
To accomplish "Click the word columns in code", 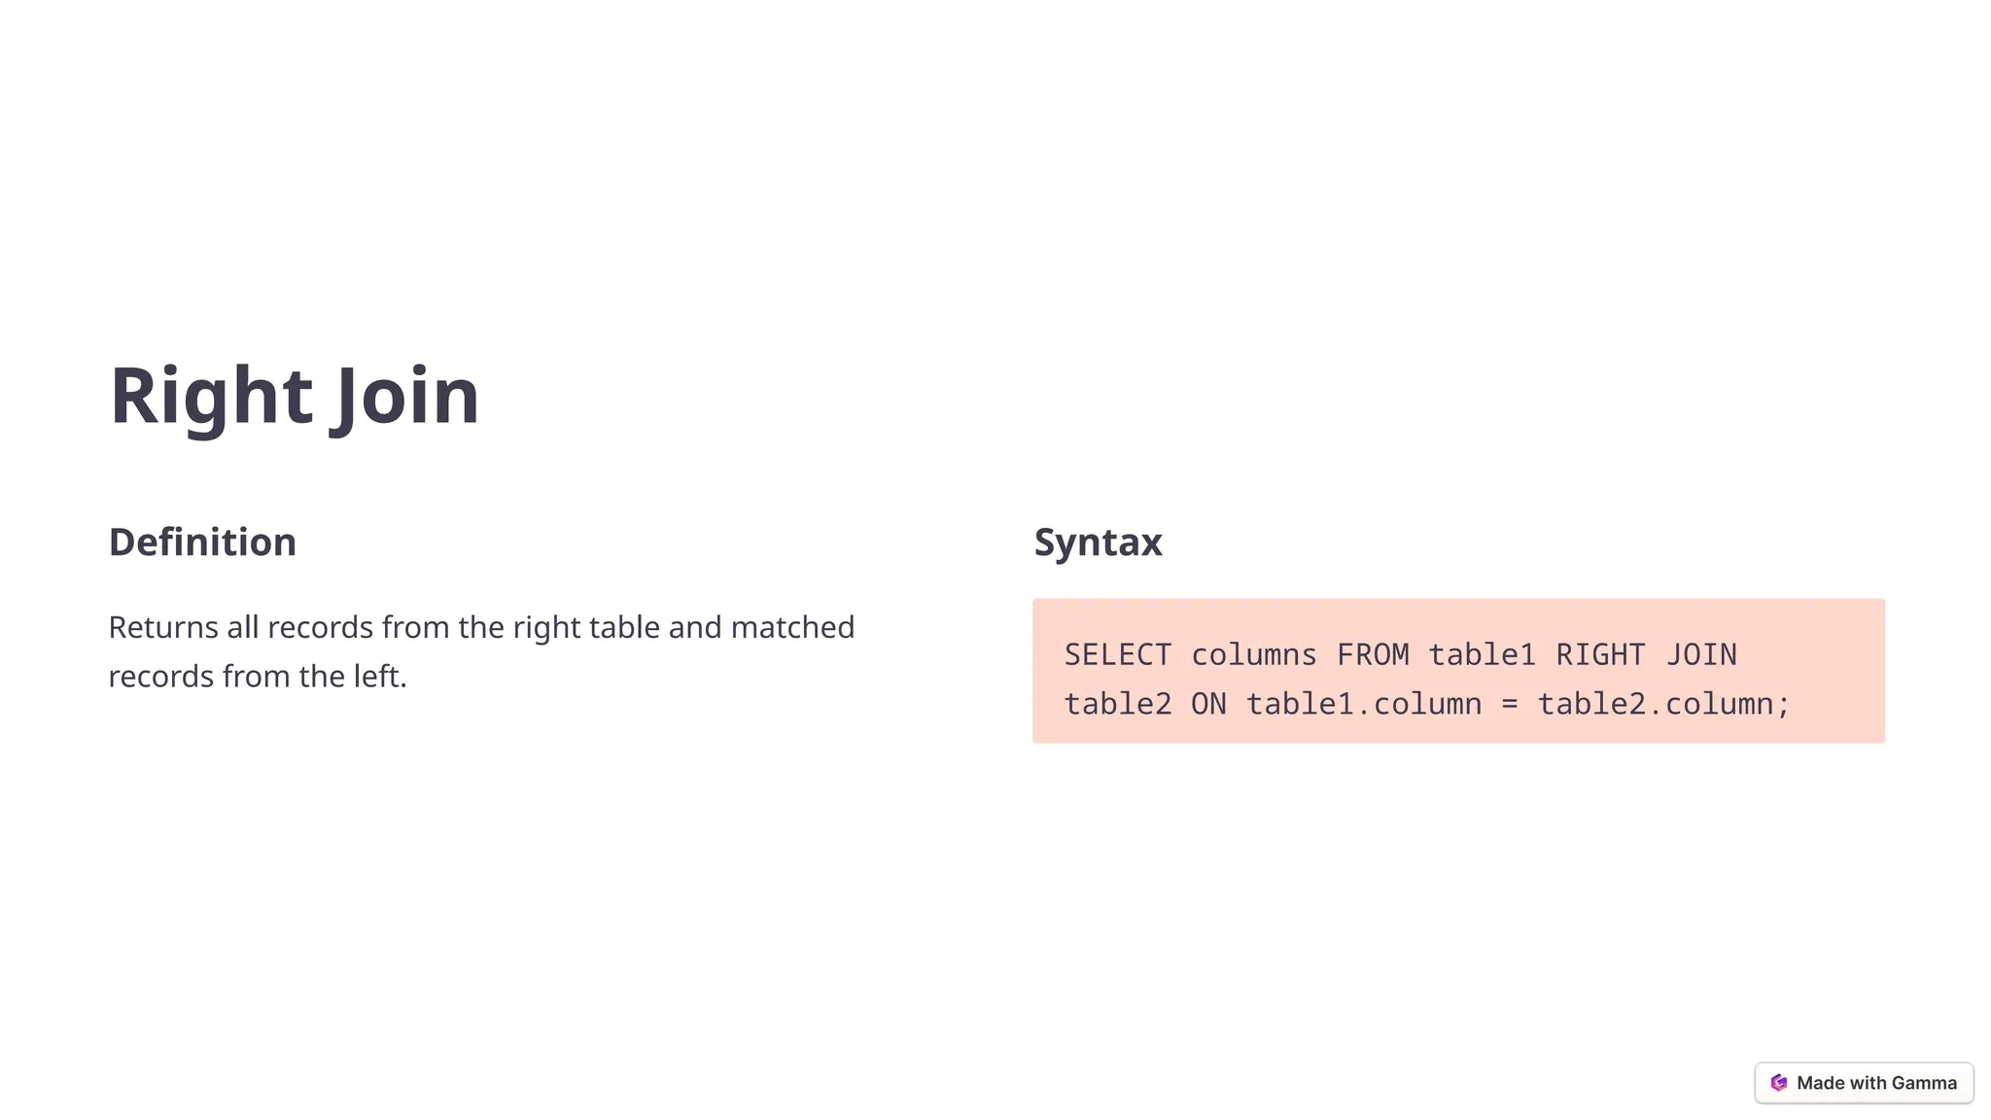I will (1254, 654).
